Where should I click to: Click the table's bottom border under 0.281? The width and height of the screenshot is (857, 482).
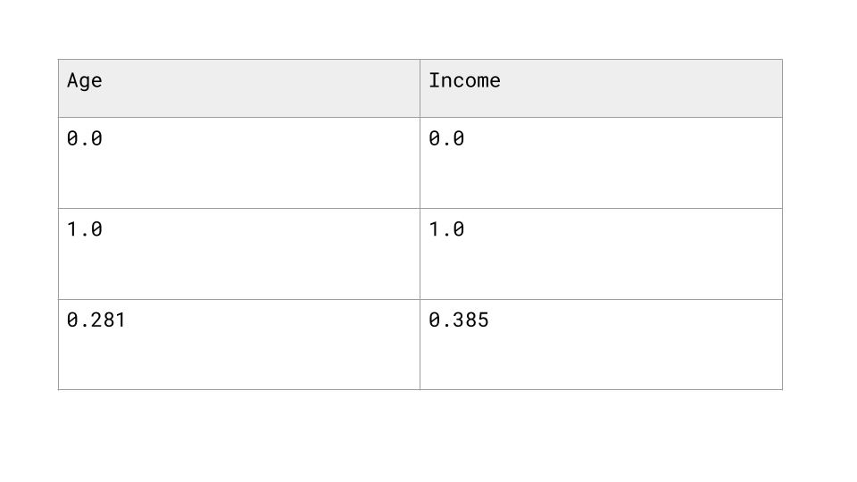coord(239,390)
